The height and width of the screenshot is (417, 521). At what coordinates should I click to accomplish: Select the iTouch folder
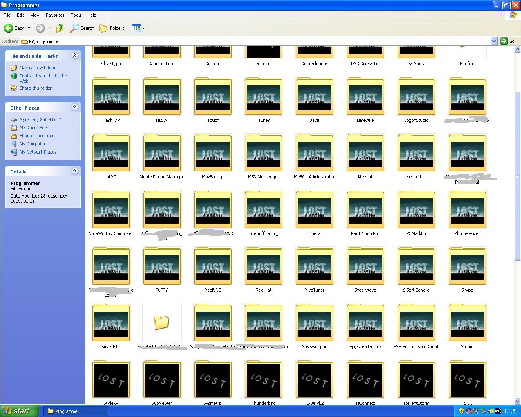point(212,96)
